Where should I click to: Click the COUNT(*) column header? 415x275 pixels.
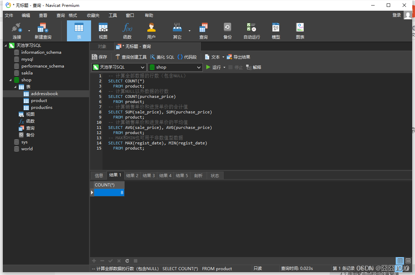click(109, 185)
